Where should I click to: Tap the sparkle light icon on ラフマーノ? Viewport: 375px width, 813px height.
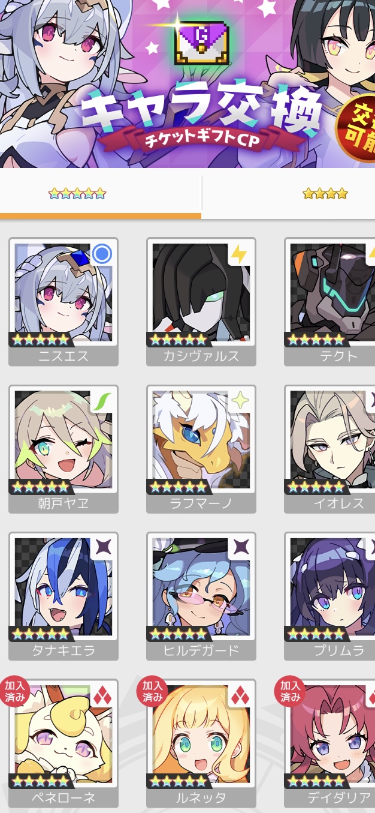click(239, 401)
